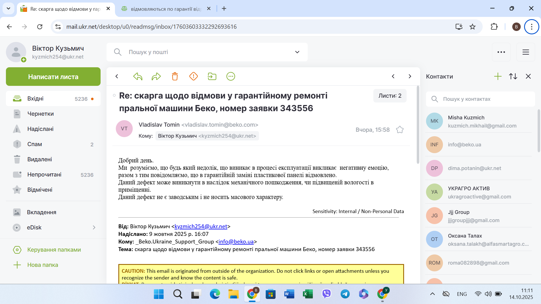Toggle star on this message
541x304 pixels.
(x=400, y=130)
